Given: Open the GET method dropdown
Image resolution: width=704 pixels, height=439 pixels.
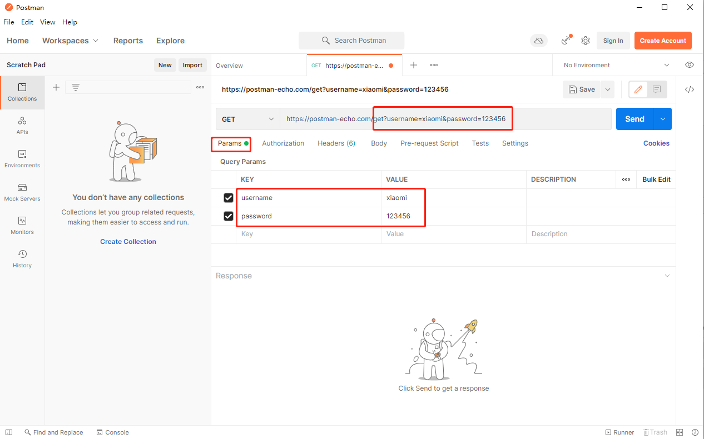Looking at the screenshot, I should point(248,119).
